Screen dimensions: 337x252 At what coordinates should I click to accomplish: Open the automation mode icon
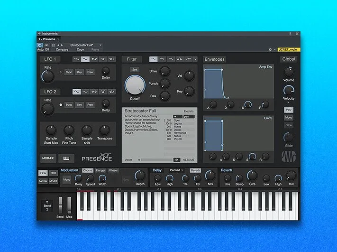(x=46, y=45)
